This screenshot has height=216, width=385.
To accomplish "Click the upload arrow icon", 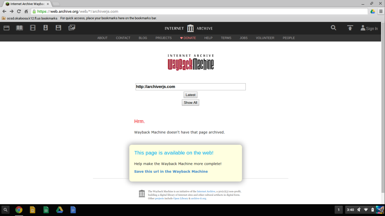I will coord(350,28).
